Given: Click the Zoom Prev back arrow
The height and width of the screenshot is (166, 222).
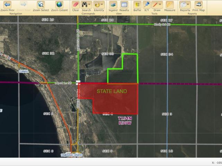Looking at the screenshot, I should (x=7, y=4).
